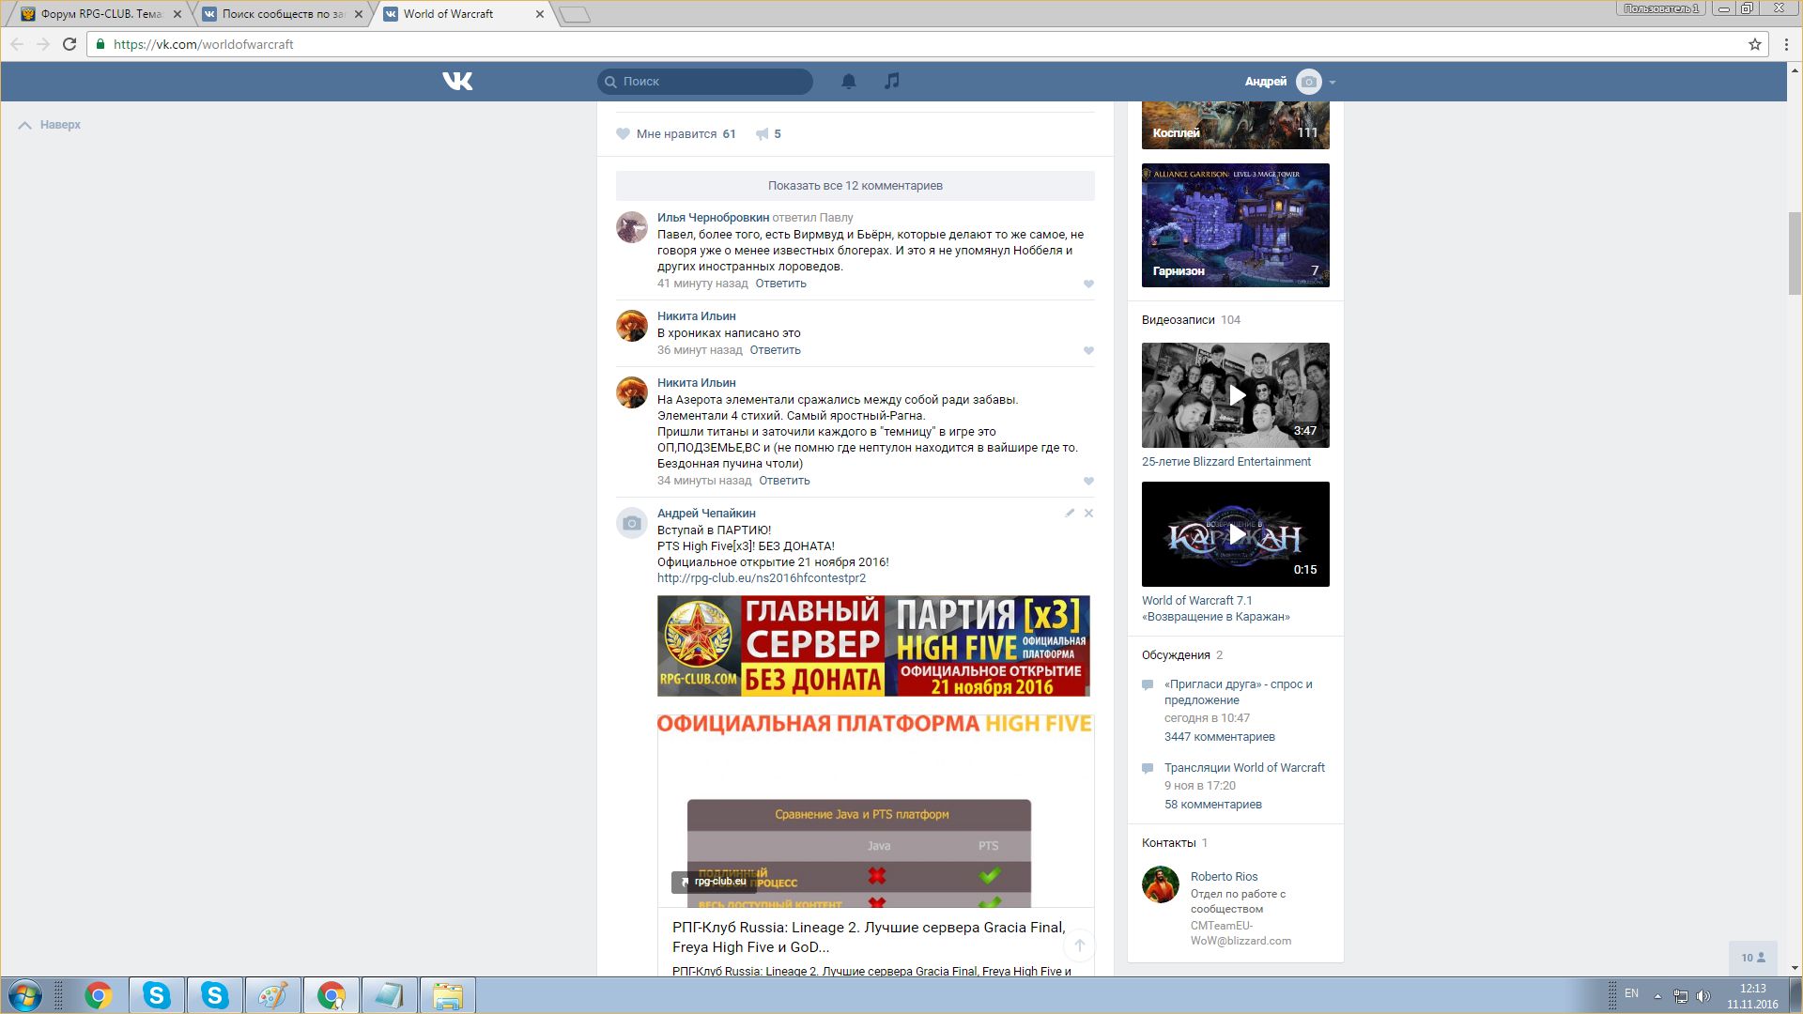Close the Форум RPG-CLUB tab
The image size is (1803, 1014).
tap(177, 14)
